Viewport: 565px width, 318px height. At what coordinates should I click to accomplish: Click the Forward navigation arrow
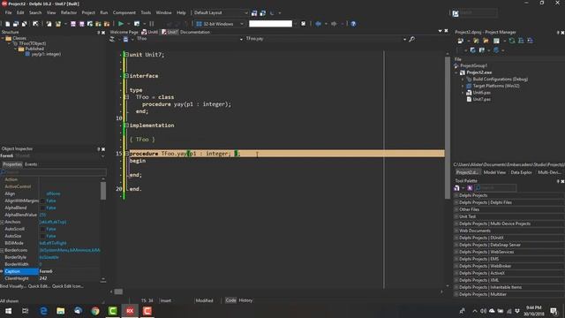point(334,24)
